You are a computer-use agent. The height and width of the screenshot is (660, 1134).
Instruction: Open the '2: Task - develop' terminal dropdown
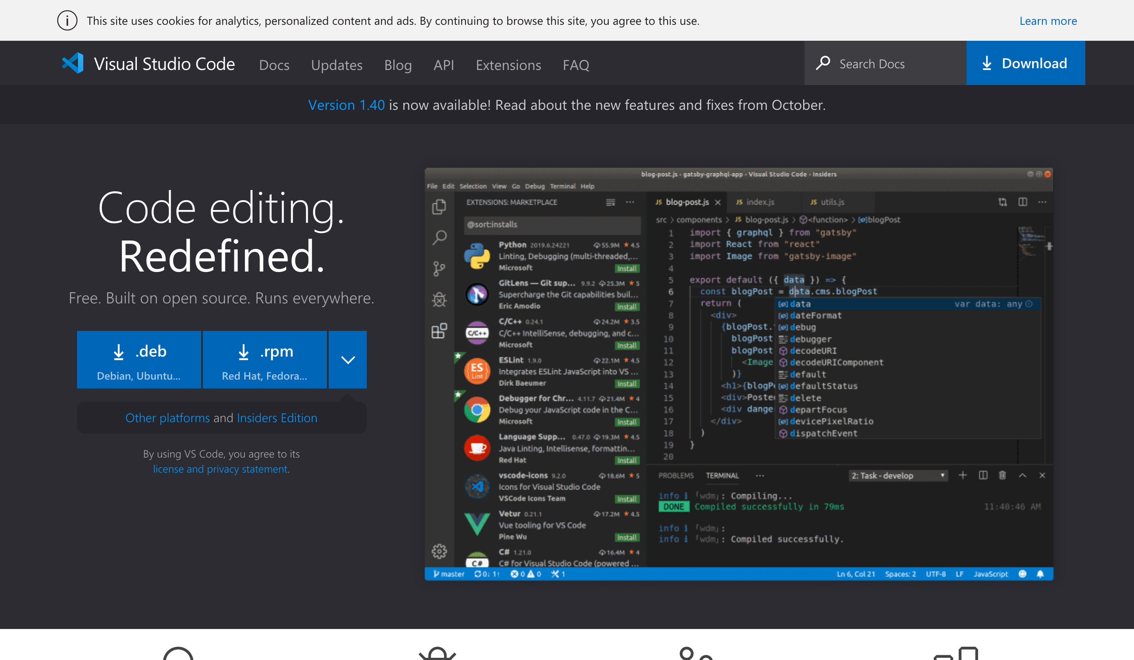(x=898, y=476)
